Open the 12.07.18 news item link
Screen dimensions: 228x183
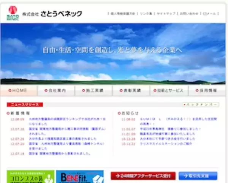[x=60, y=153]
